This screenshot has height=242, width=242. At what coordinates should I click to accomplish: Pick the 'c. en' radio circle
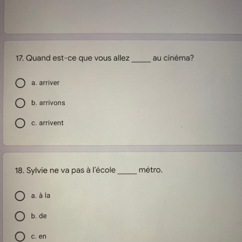20,236
